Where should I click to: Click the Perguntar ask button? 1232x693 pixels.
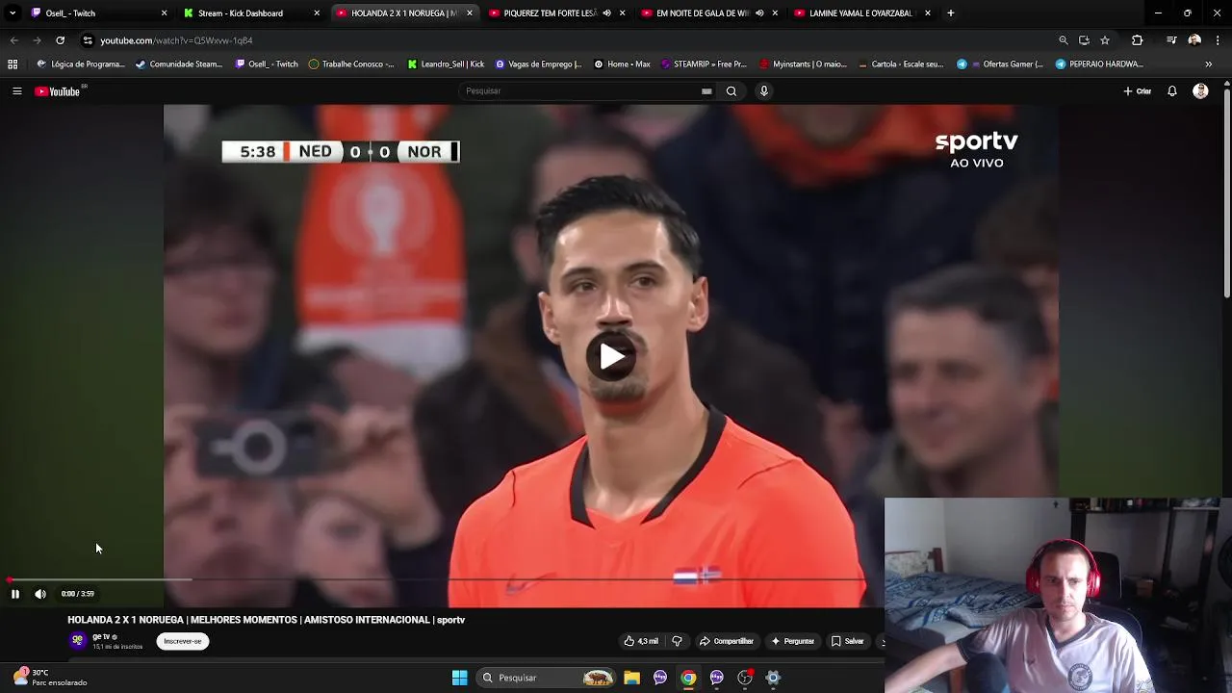792,641
